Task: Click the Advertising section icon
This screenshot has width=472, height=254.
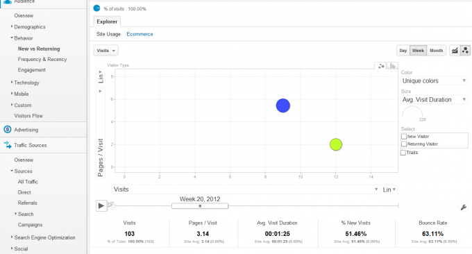Action: [x=7, y=129]
